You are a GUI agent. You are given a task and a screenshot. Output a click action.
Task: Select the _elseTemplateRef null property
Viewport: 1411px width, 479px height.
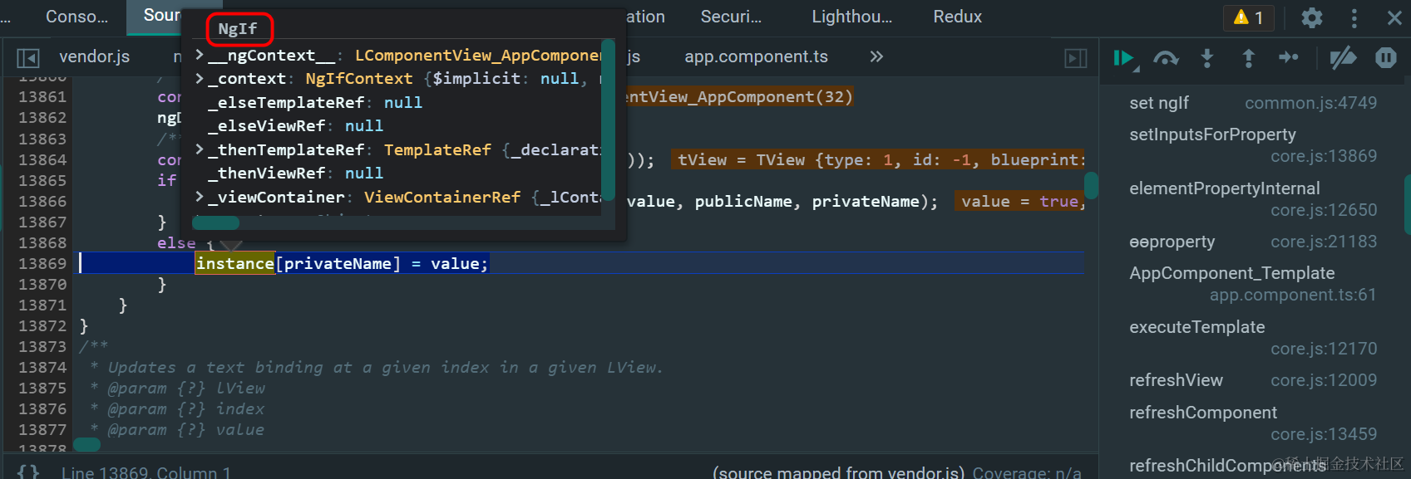315,102
